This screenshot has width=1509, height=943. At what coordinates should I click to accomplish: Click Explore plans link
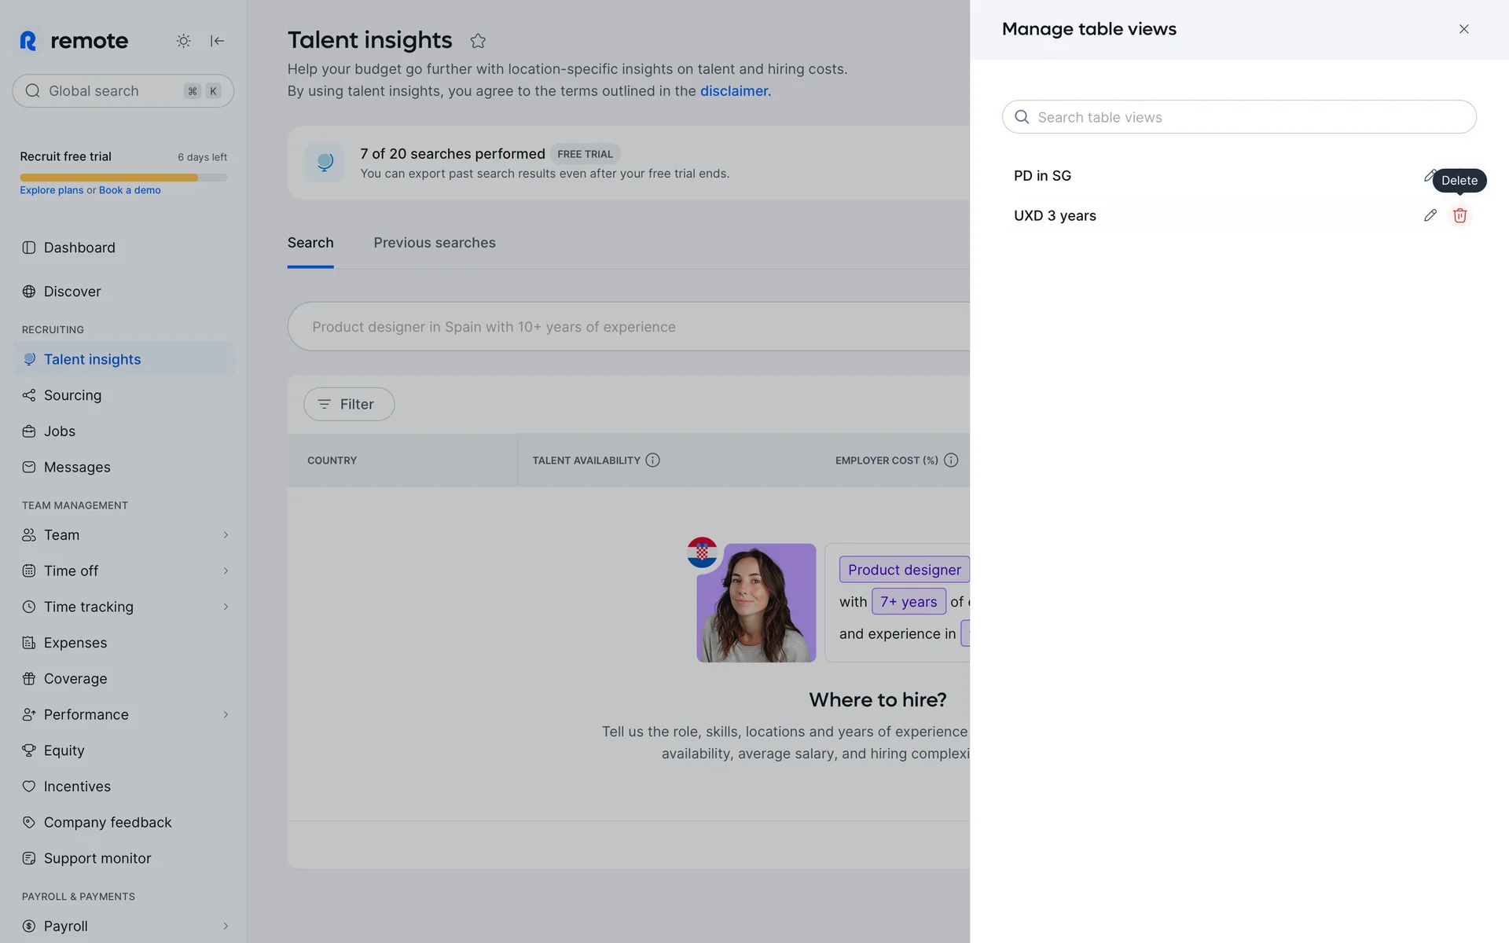(x=51, y=190)
